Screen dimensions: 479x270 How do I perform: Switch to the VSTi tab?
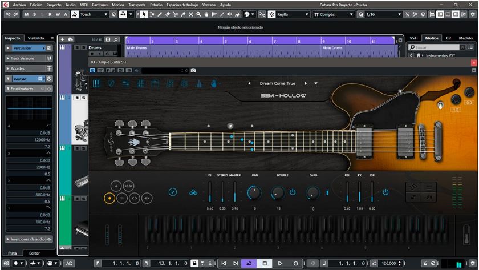(413, 38)
